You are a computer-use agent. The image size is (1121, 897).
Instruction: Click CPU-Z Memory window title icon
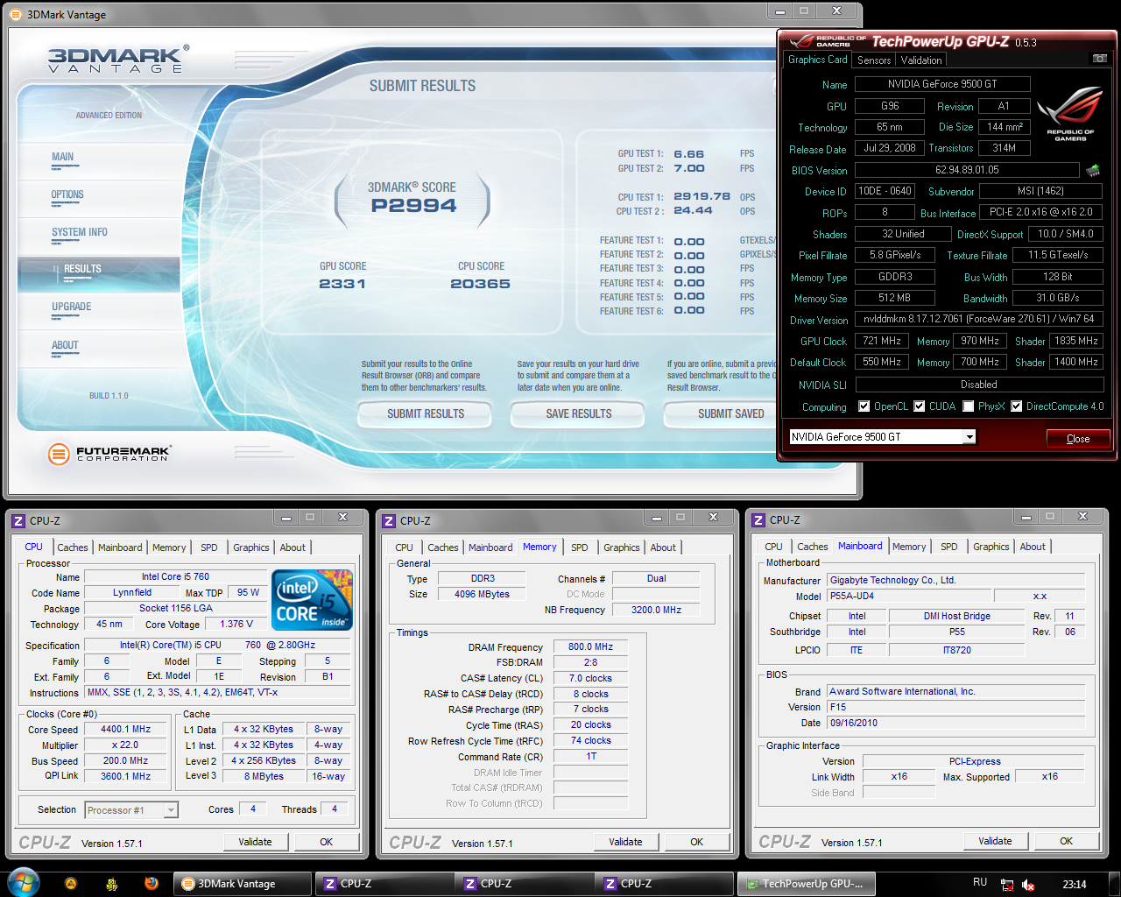[x=389, y=520]
